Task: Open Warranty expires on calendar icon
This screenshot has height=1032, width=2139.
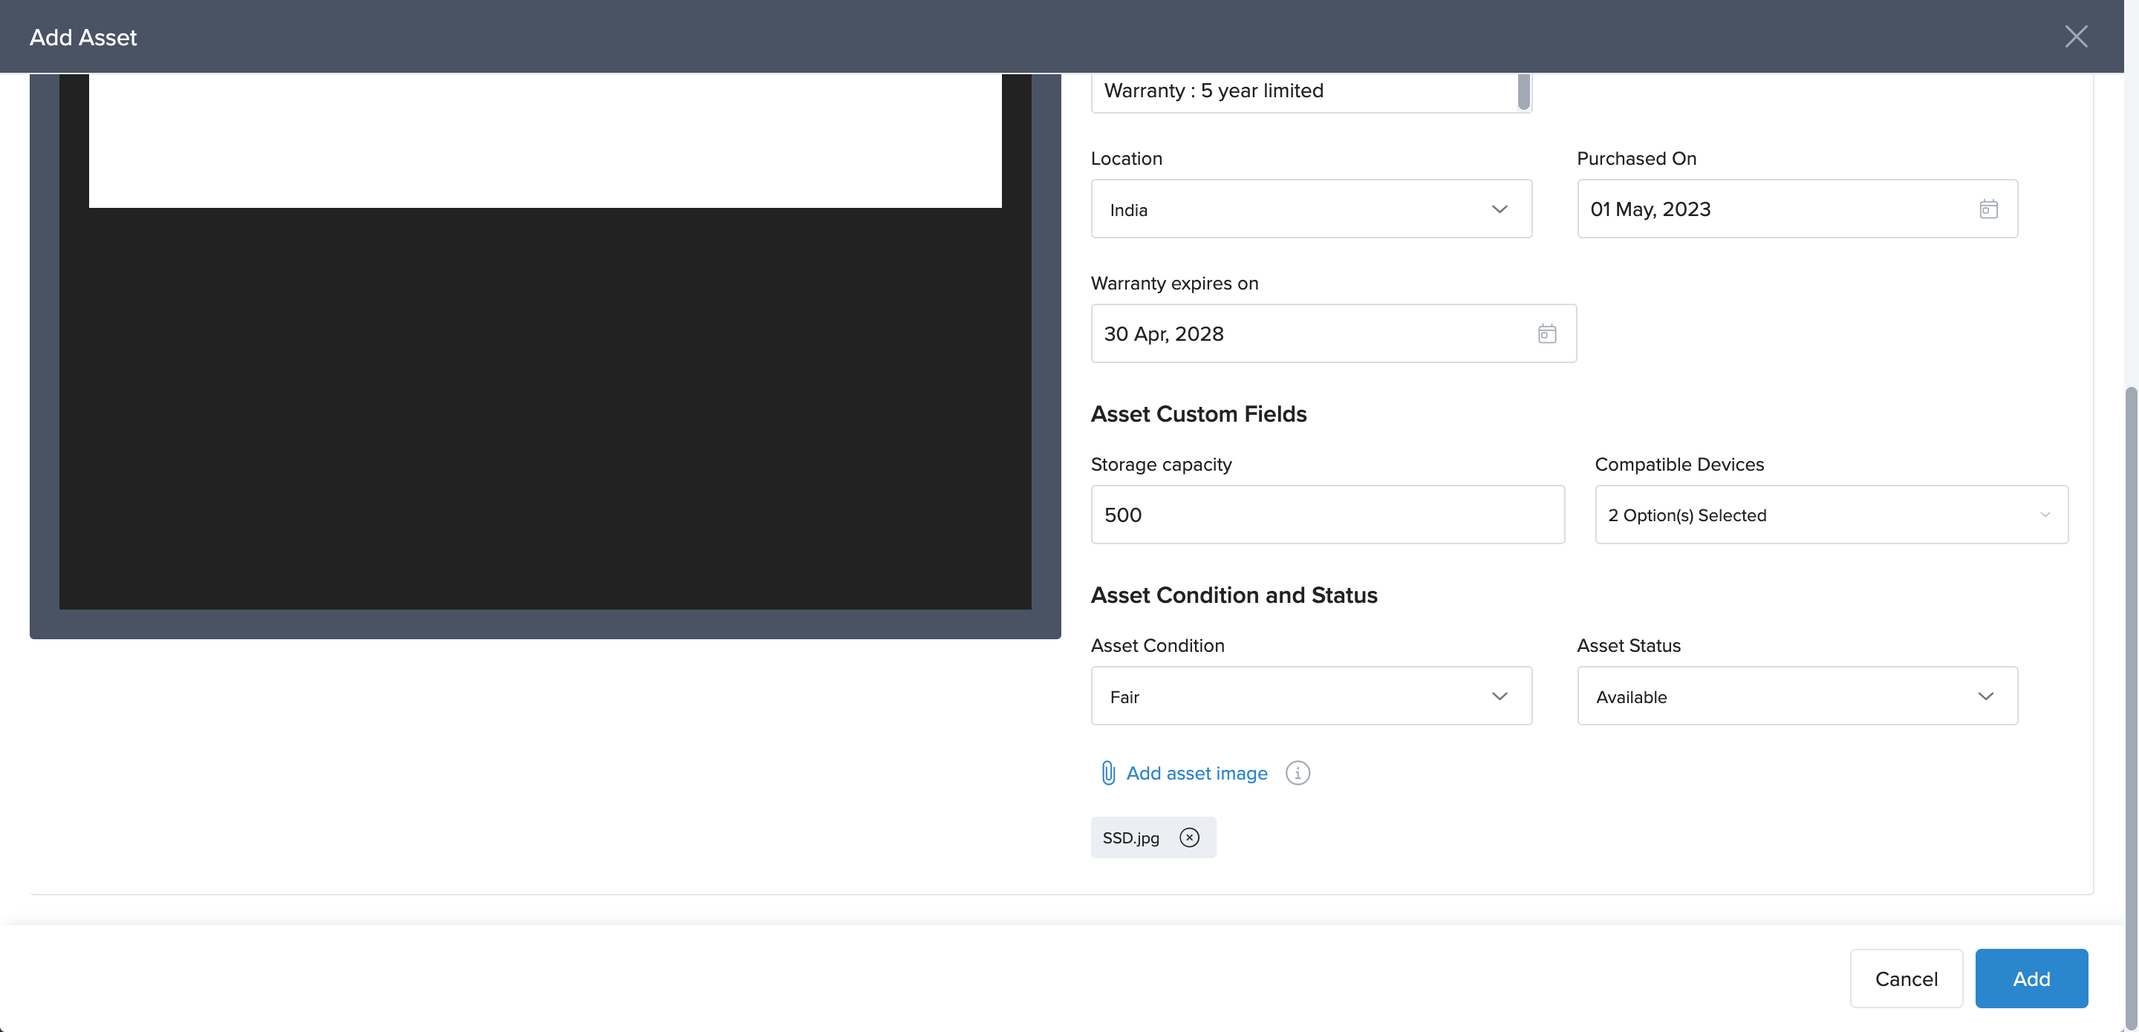Action: (1546, 334)
